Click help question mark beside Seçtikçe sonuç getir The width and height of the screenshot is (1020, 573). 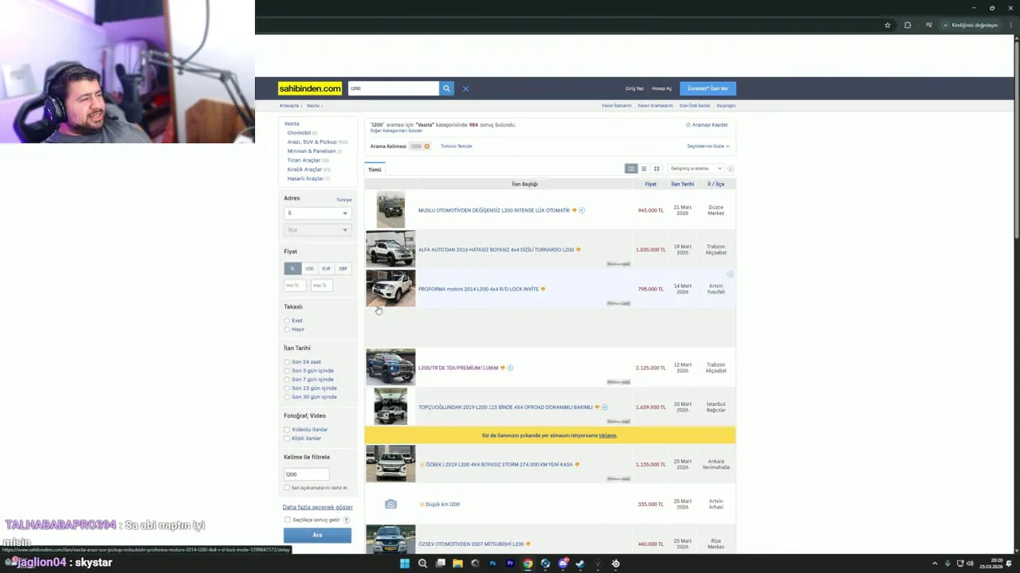point(346,520)
